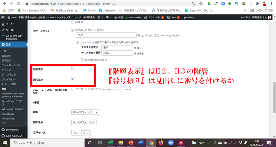Open the zoom magnifier icon in address bar
The height and width of the screenshot is (147, 276).
pyautogui.click(x=193, y=3)
